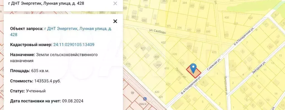Click parcel number 396 on map
The image size is (285, 110).
pyautogui.click(x=179, y=28)
